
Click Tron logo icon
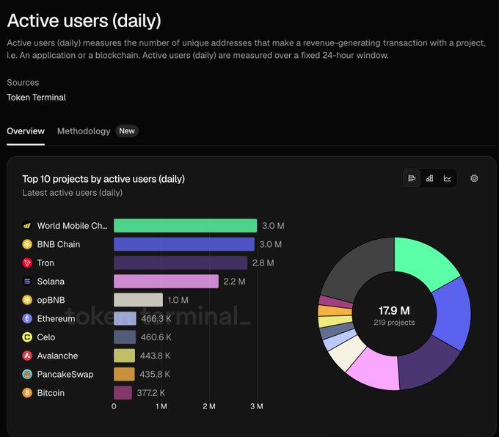[x=27, y=262]
